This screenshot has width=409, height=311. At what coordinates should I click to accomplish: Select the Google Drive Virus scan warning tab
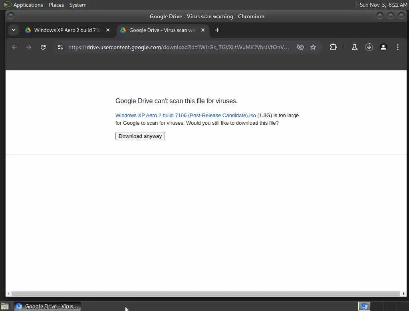[162, 30]
